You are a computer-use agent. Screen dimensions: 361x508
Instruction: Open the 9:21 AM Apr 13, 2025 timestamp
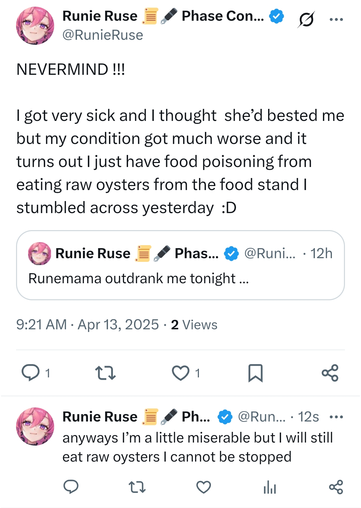click(87, 325)
